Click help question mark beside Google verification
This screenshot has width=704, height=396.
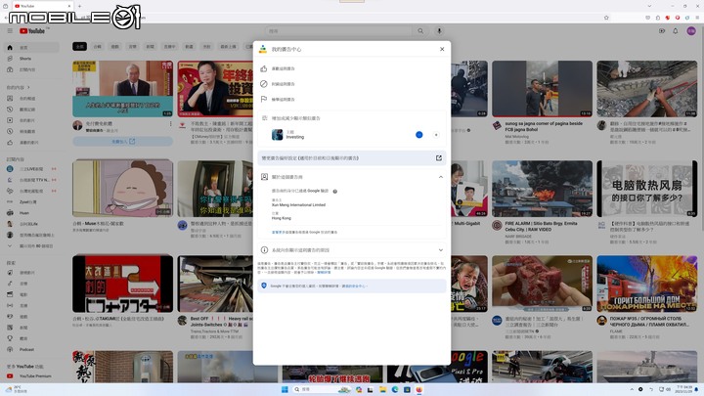click(x=335, y=192)
